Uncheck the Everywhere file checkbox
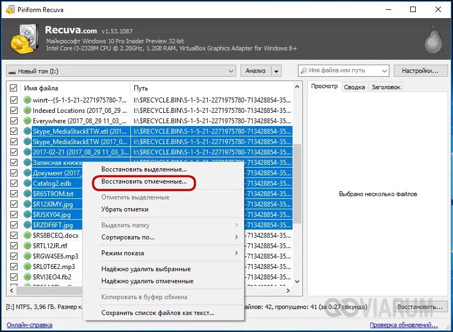Image resolution: width=453 pixels, height=332 pixels. coord(14,121)
